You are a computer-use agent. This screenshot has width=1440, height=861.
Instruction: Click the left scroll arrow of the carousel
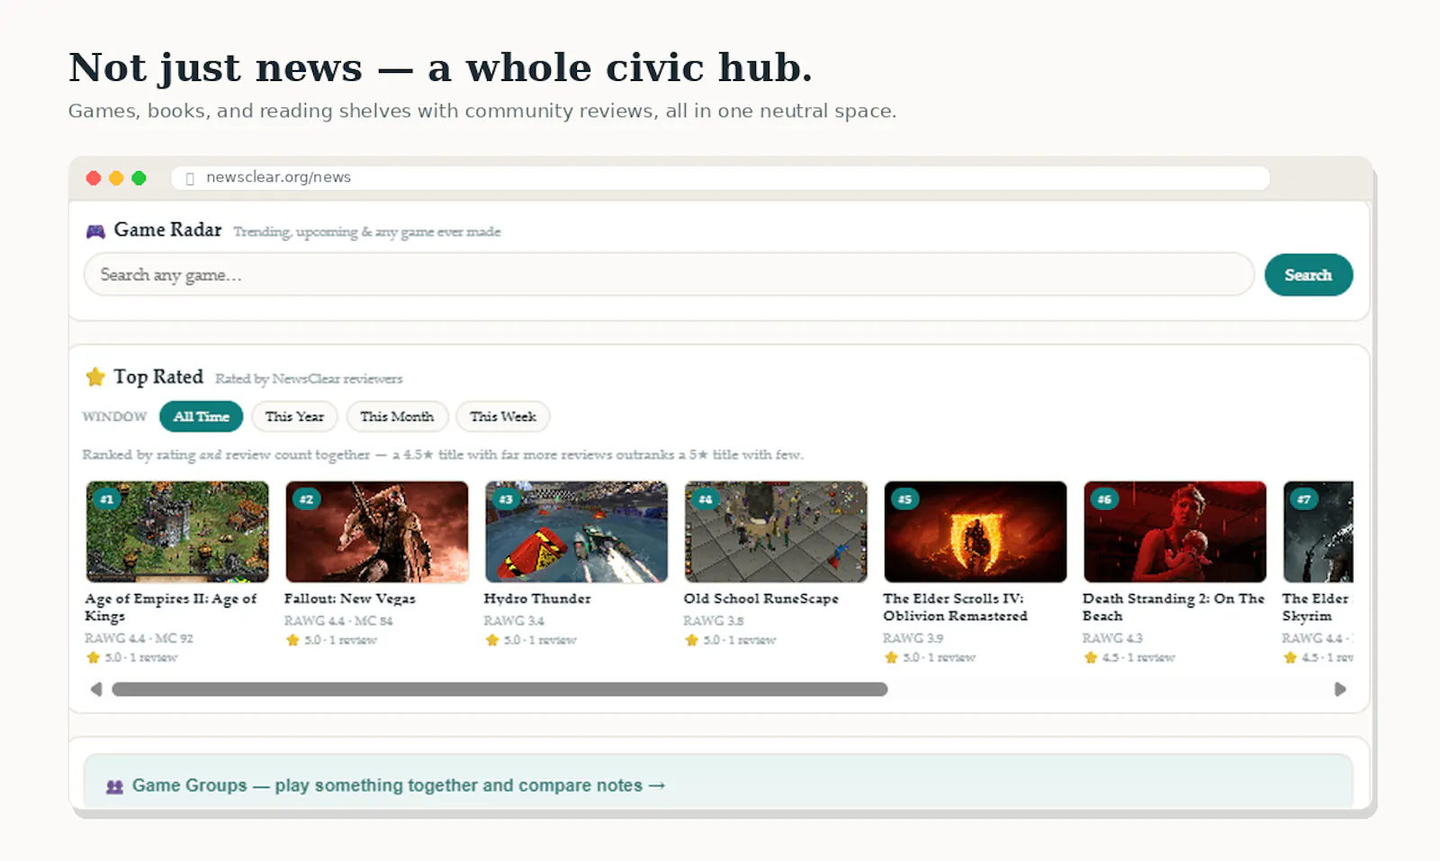click(x=96, y=689)
